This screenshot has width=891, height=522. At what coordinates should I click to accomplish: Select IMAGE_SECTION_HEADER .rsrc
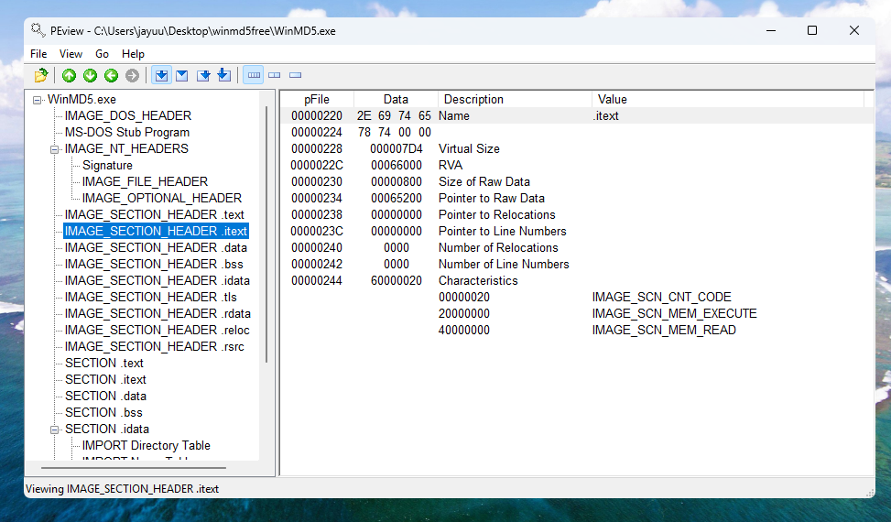(x=155, y=346)
